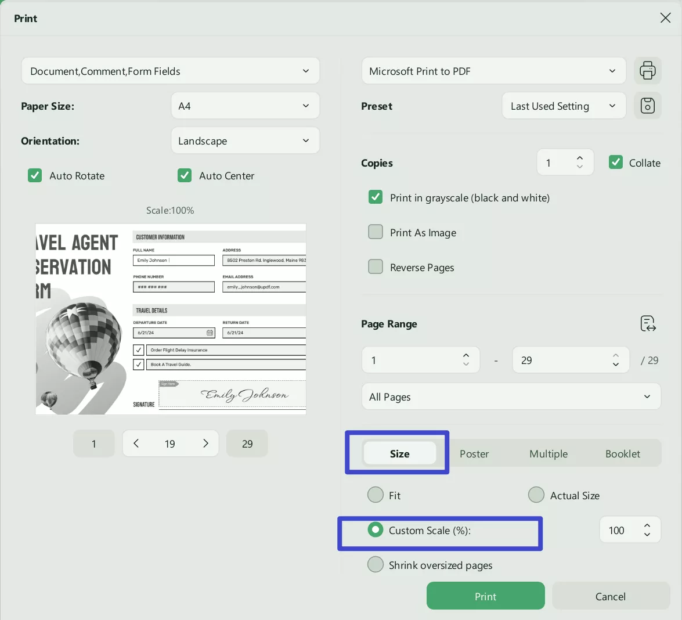Switch to the Poster tab
Image resolution: width=682 pixels, height=620 pixels.
[x=474, y=453]
